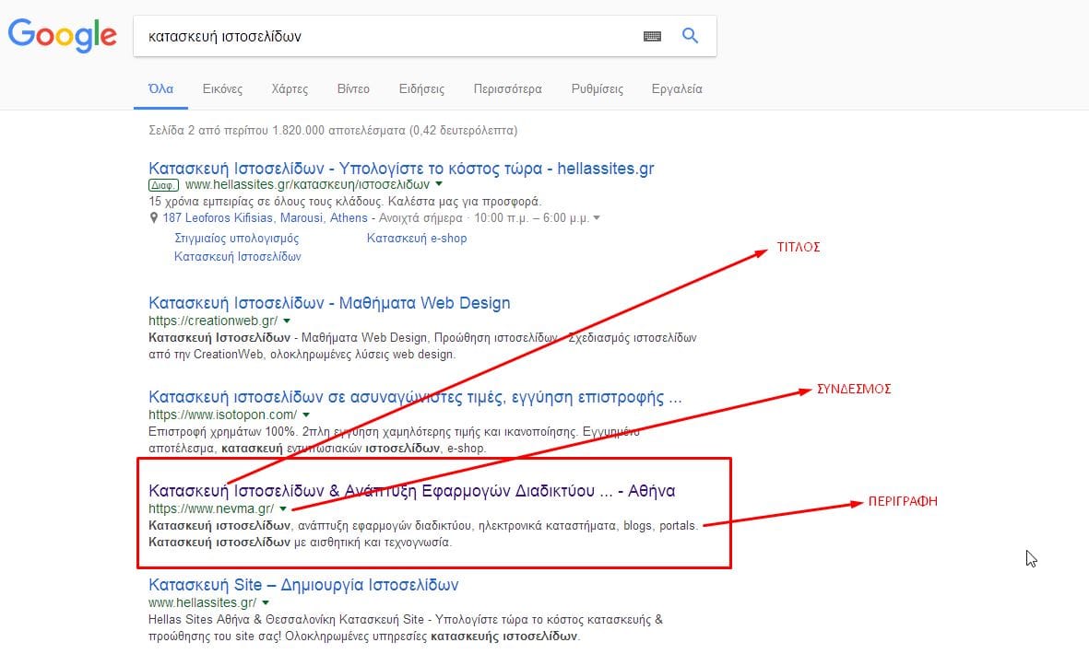Image resolution: width=1089 pixels, height=654 pixels.
Task: Expand the arrow next to https://www.nevma.gr/
Action: [x=283, y=508]
